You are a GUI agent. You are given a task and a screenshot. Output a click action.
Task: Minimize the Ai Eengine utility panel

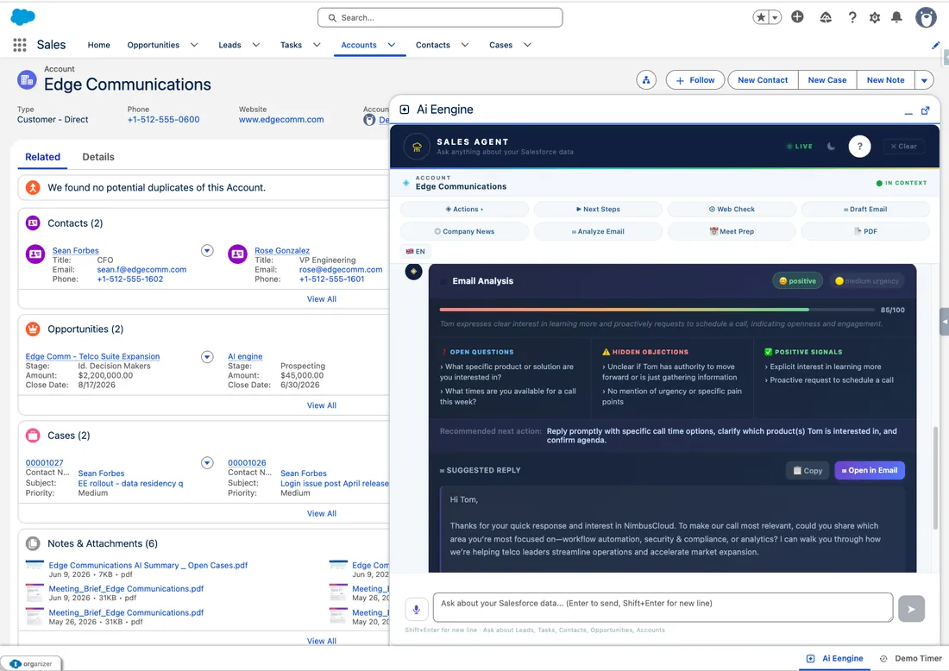click(908, 112)
